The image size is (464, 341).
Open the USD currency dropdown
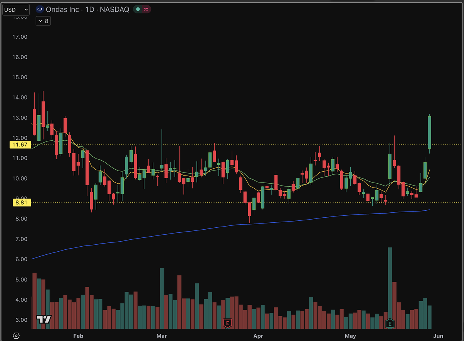(16, 9)
